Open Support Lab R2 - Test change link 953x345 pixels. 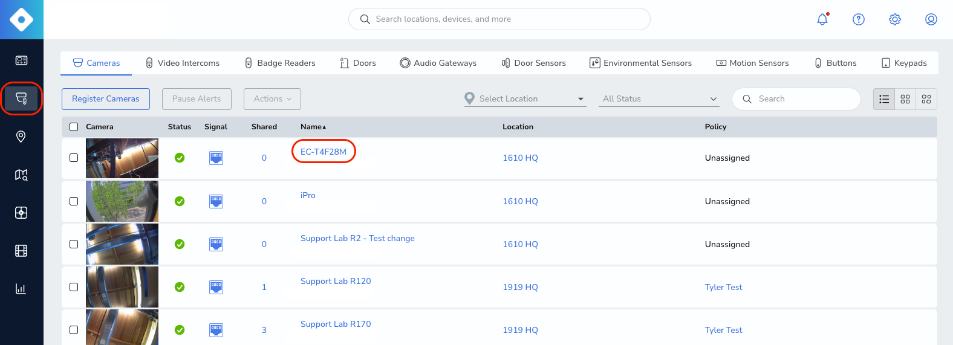[x=357, y=238]
